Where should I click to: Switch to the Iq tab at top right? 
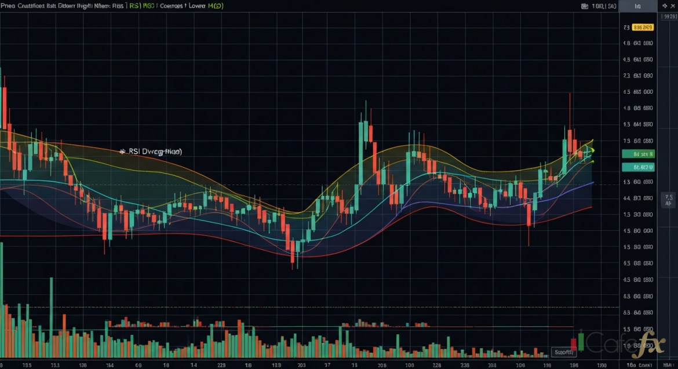tap(638, 6)
